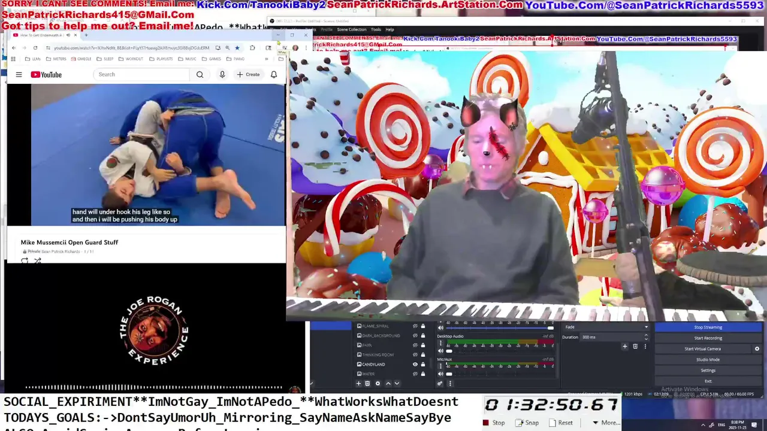Click the Chrome address bar URL
767x431 pixels.
[x=131, y=48]
